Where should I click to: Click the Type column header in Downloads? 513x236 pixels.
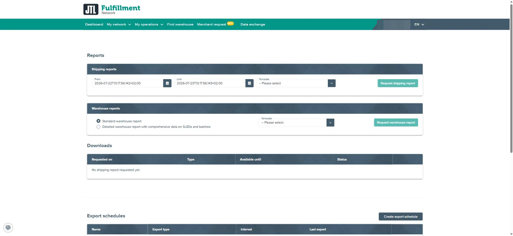(x=209, y=160)
